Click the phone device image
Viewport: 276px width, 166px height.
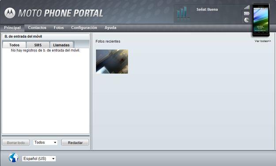click(x=261, y=20)
